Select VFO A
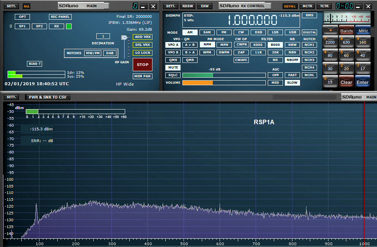The width and height of the screenshot is (377, 247). 173,45
